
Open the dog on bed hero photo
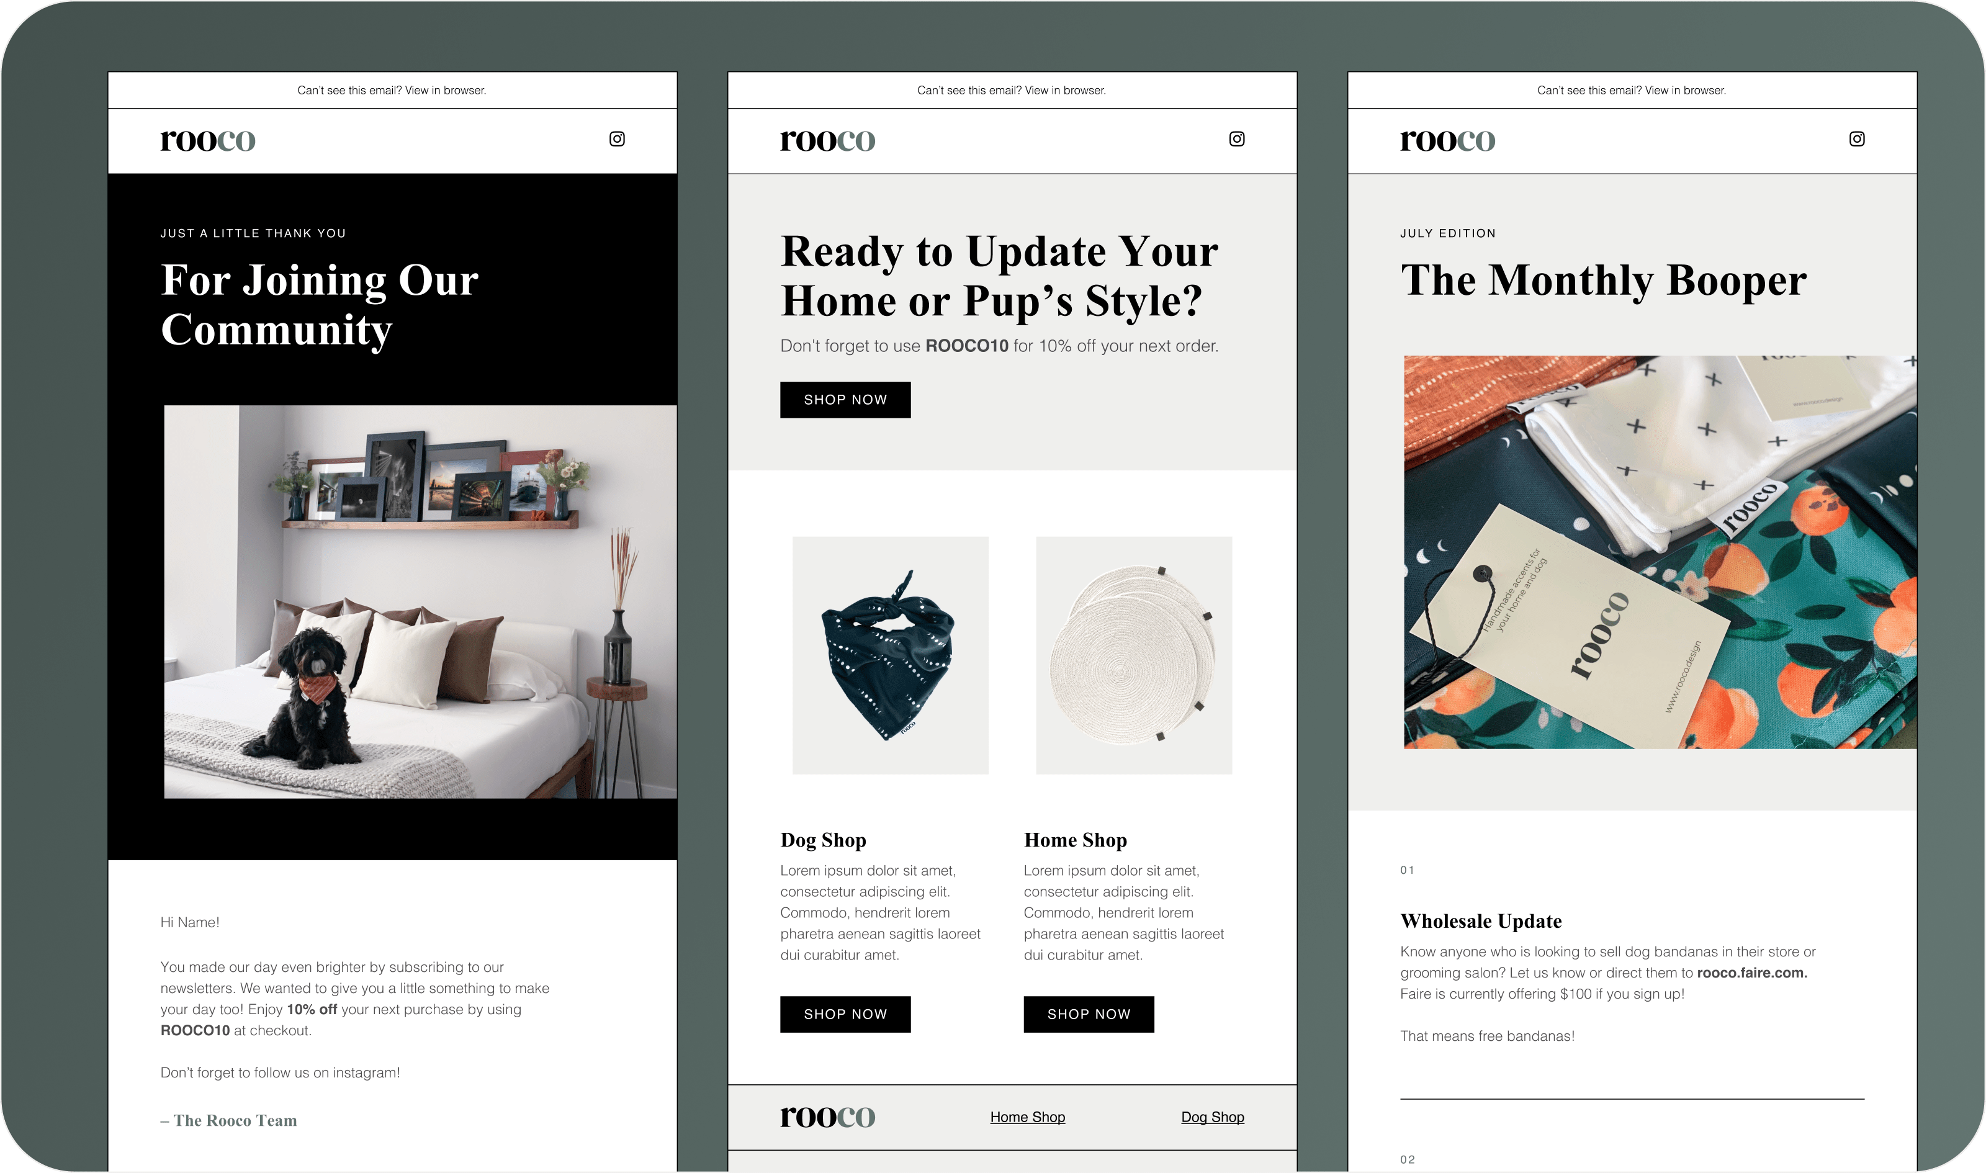pos(420,601)
